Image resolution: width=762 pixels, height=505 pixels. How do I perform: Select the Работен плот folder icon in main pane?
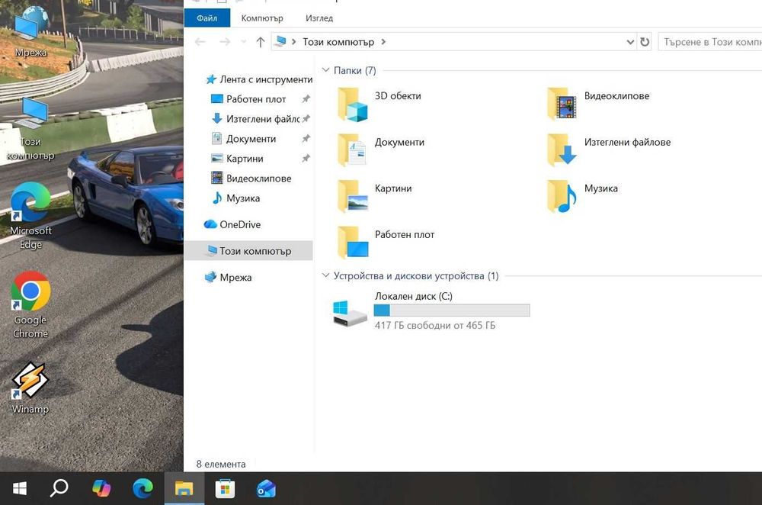[x=352, y=243]
